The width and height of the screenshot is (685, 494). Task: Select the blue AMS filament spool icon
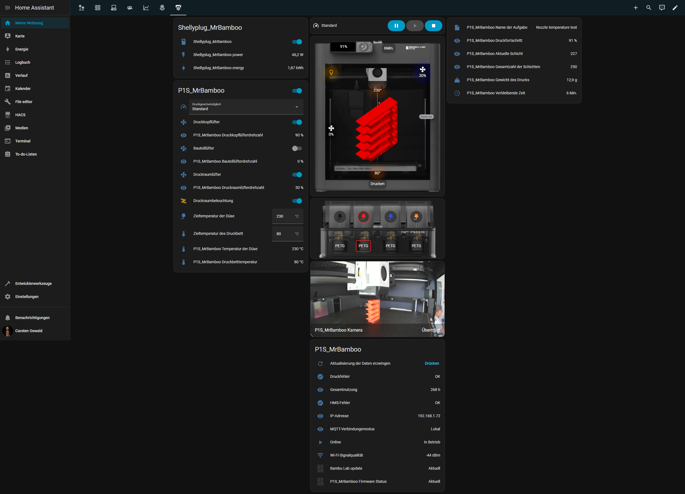point(390,216)
